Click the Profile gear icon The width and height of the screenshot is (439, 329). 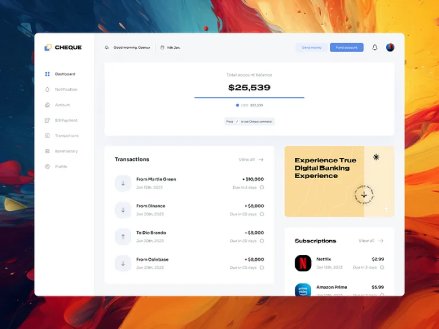point(47,166)
